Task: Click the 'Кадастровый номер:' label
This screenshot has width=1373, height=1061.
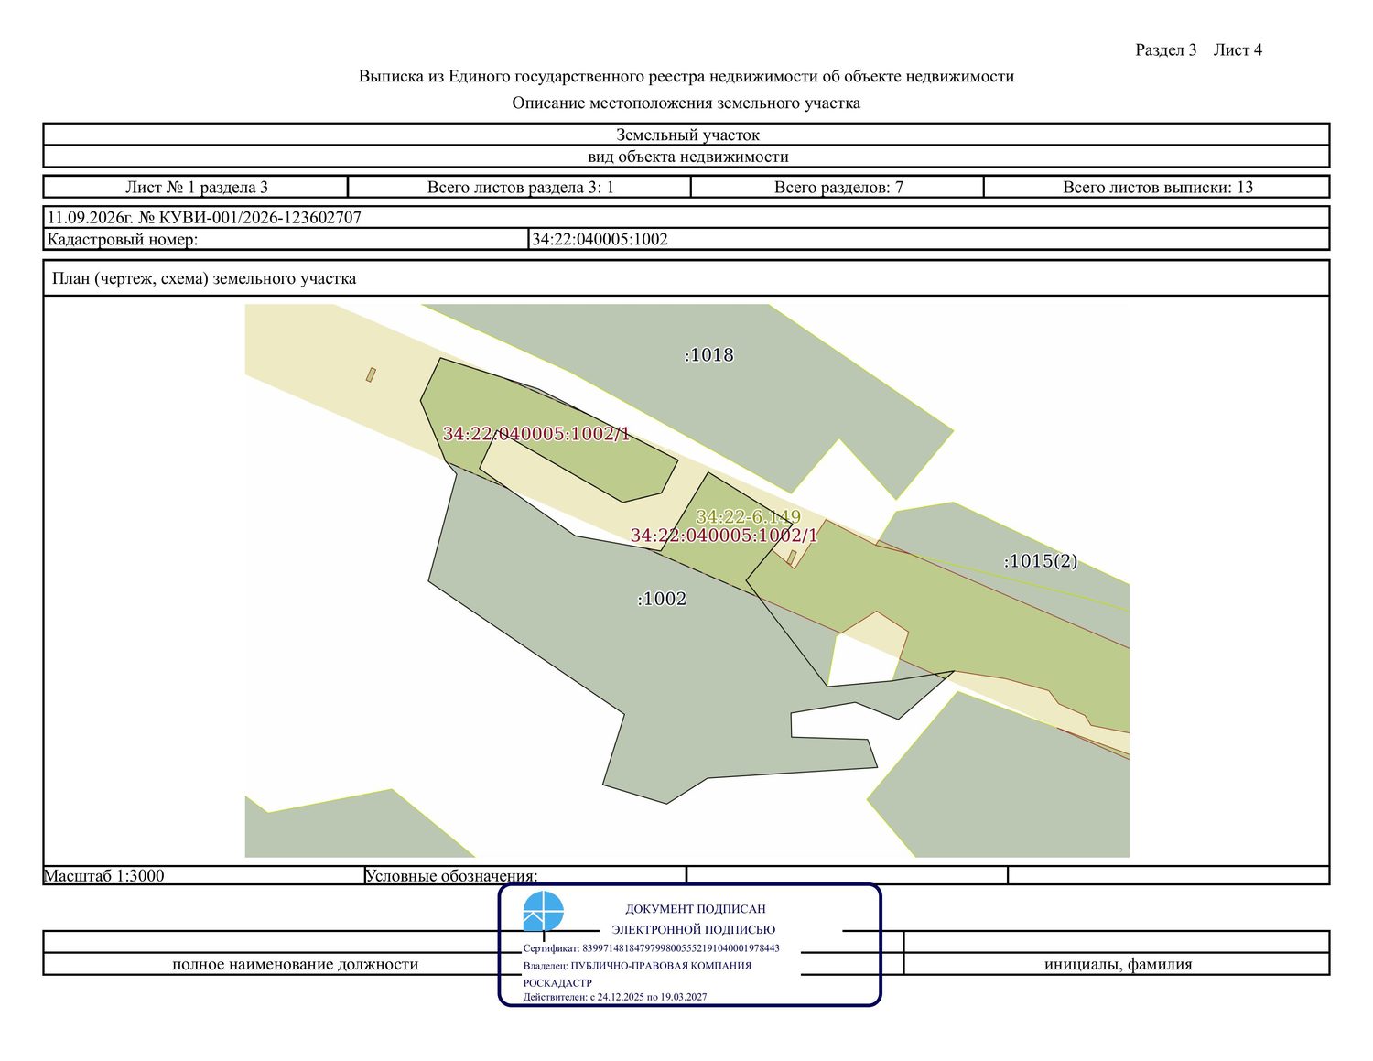Action: point(122,239)
